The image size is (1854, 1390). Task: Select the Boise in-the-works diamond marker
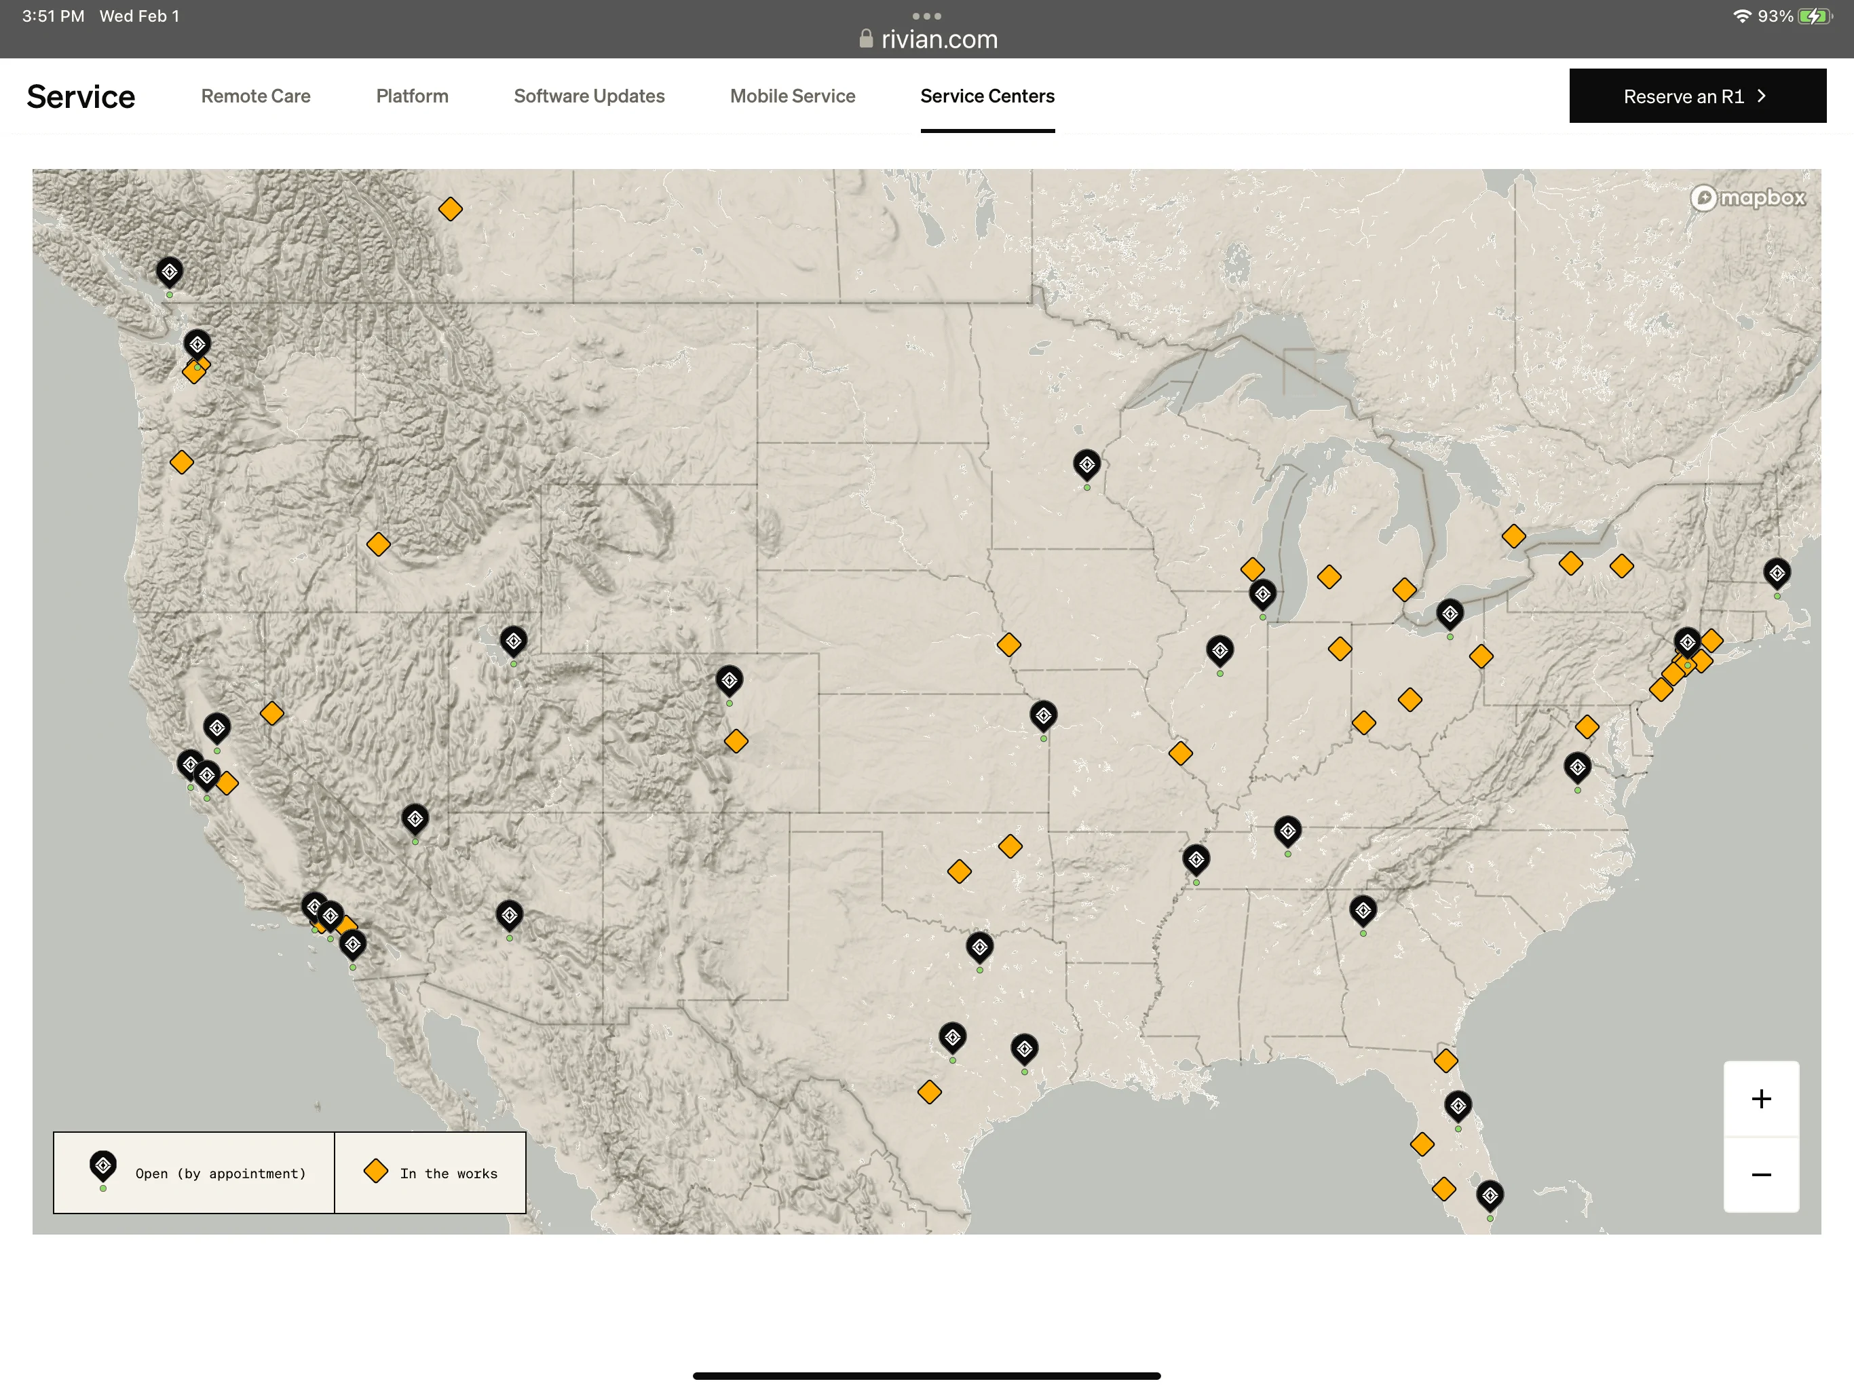(378, 544)
